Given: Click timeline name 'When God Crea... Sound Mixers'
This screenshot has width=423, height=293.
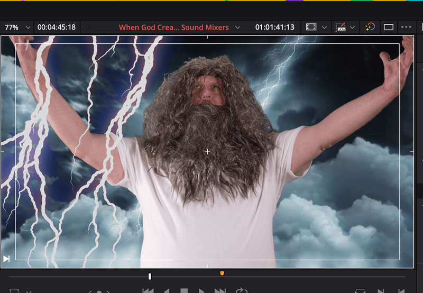Looking at the screenshot, I should coord(174,28).
